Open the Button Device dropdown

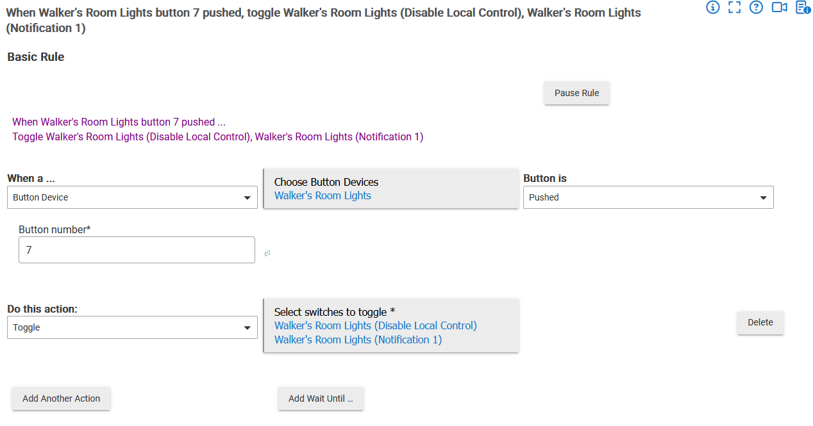[132, 197]
